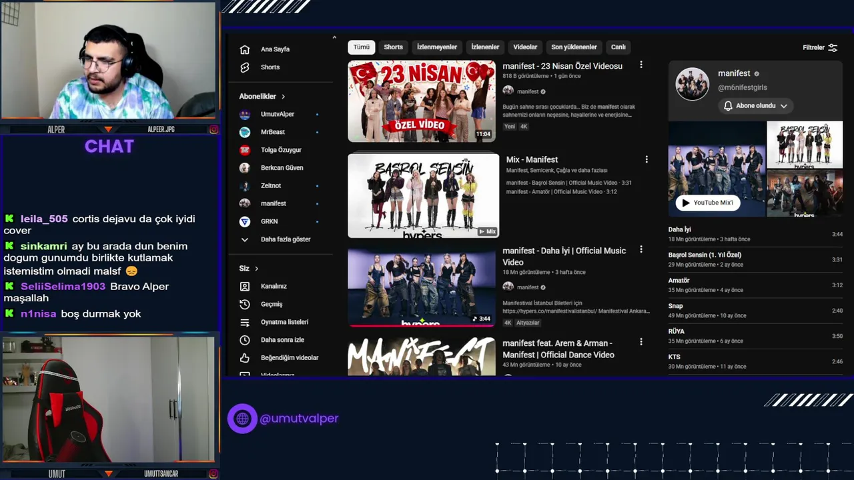
Task: Expand the Abonelikler section chevron
Action: point(283,97)
